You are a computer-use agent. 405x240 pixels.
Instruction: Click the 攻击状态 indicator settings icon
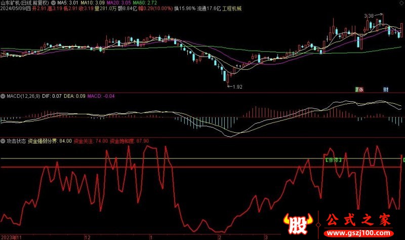[x=3, y=140]
